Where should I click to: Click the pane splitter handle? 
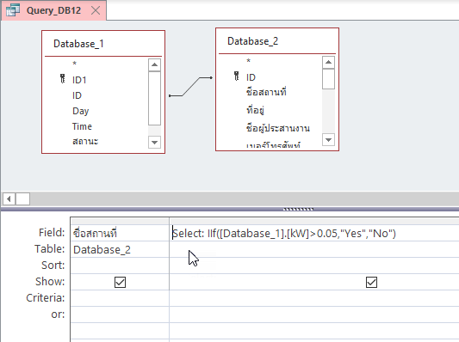(298, 209)
